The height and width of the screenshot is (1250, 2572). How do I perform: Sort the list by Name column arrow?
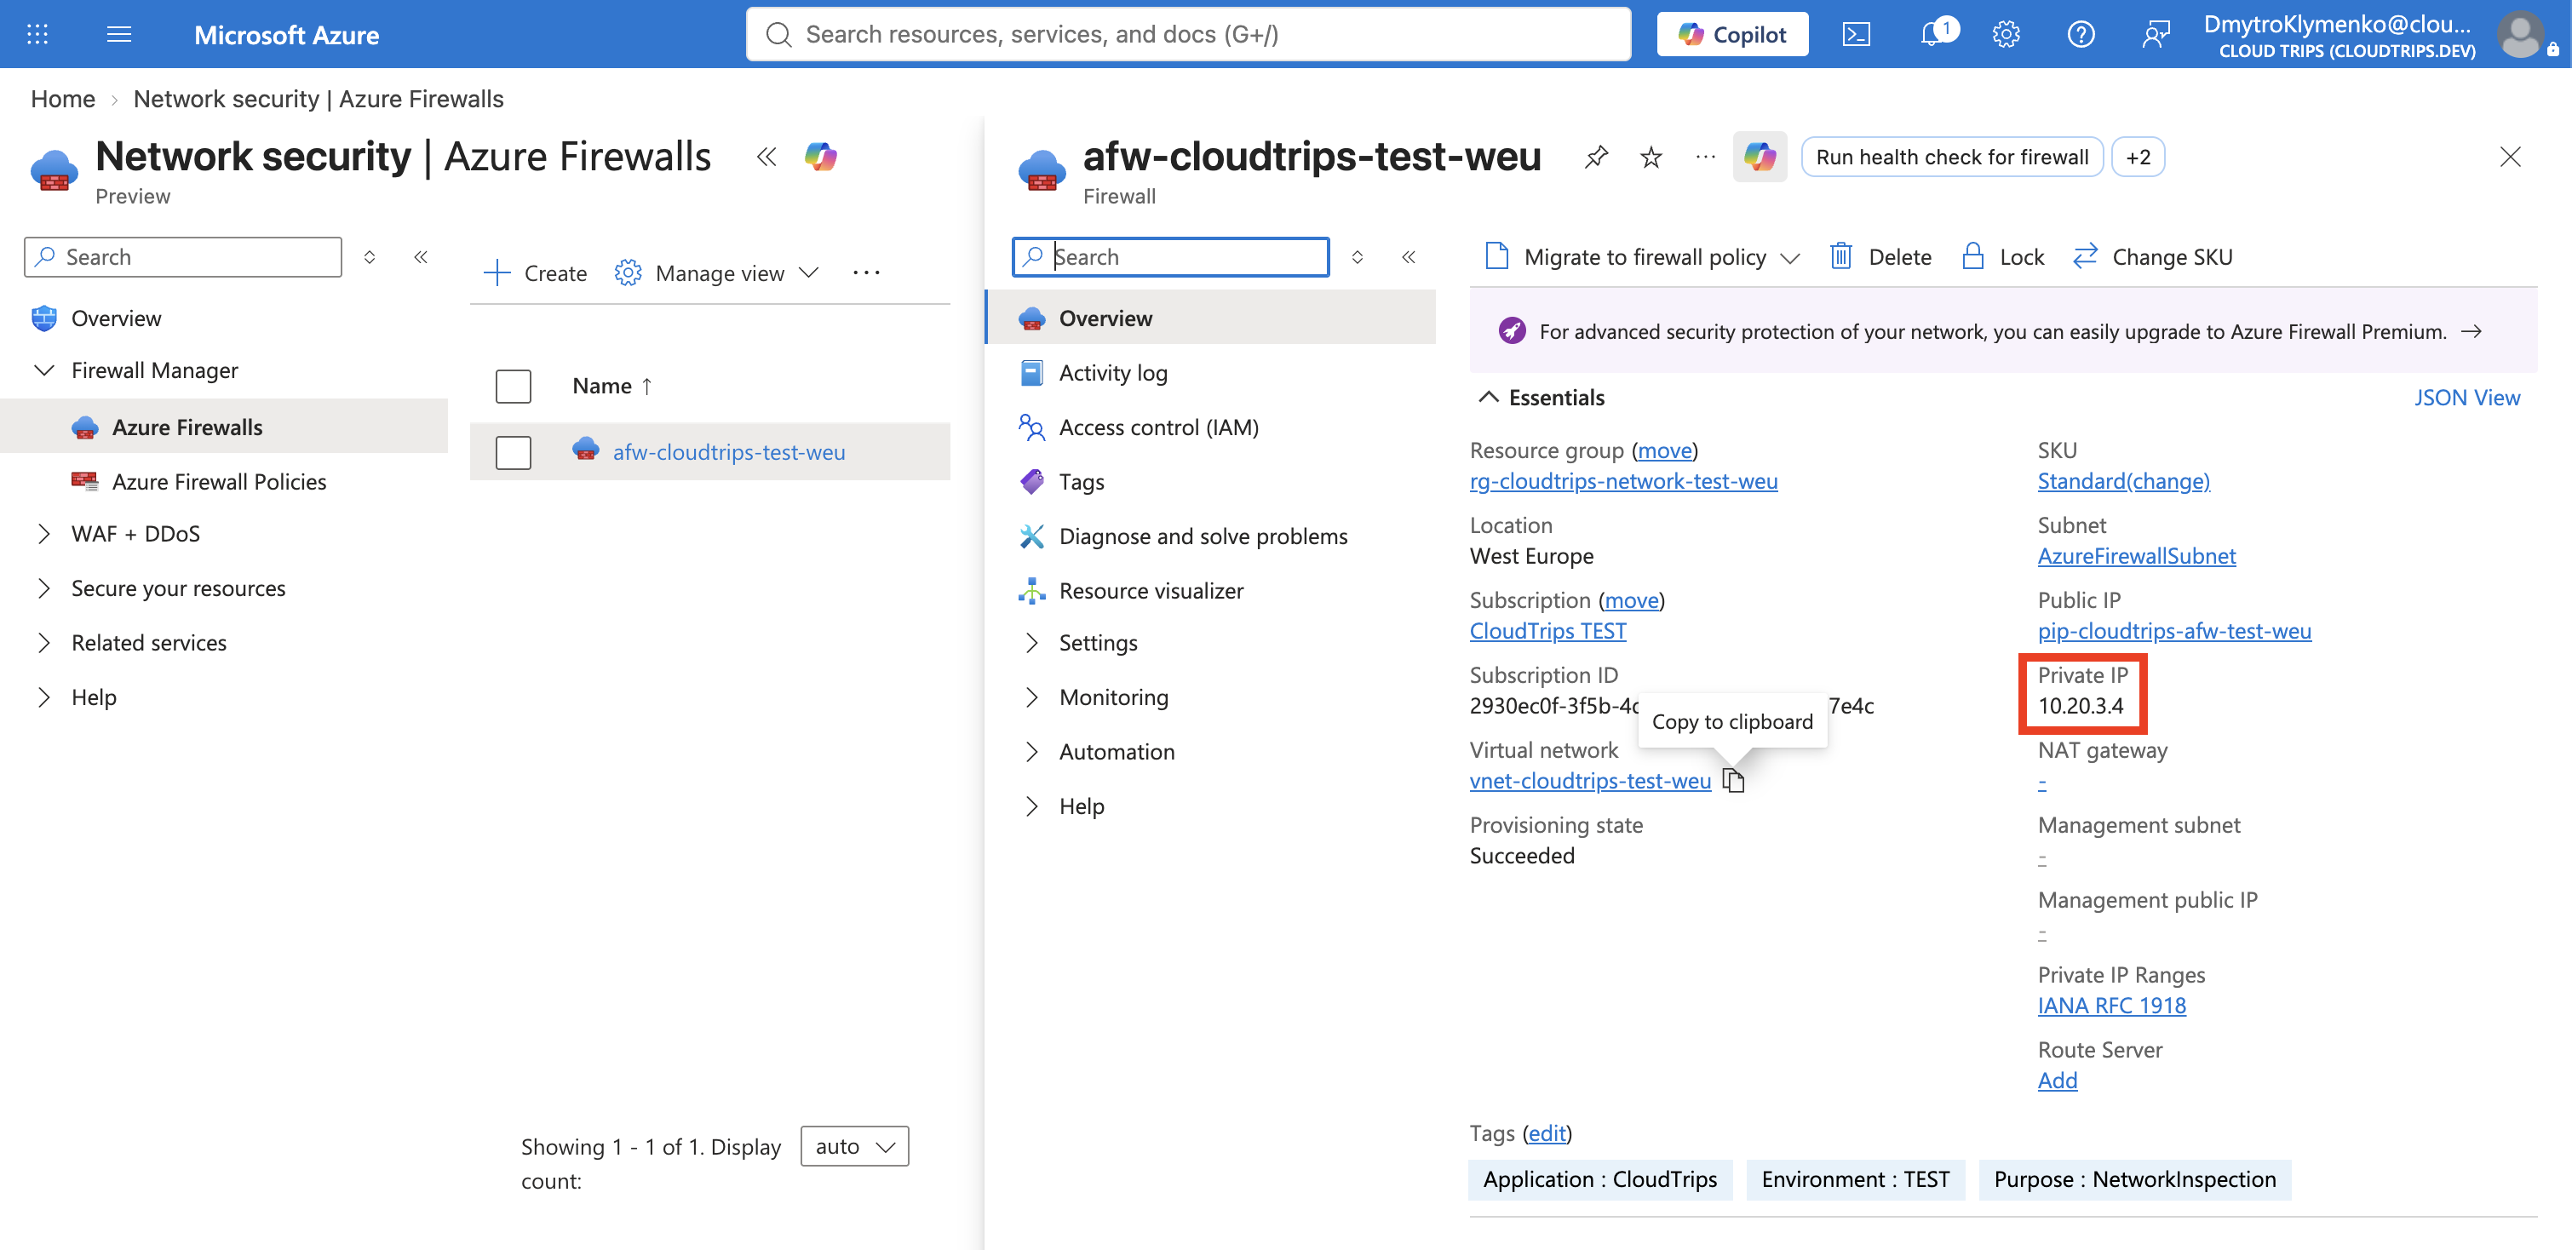[647, 387]
